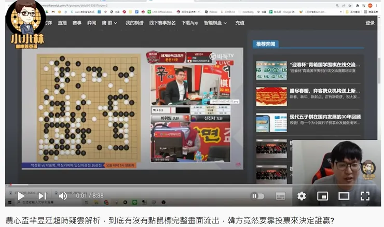Turn on subtitles/closed captions
384x227 pixels.
click(280, 196)
